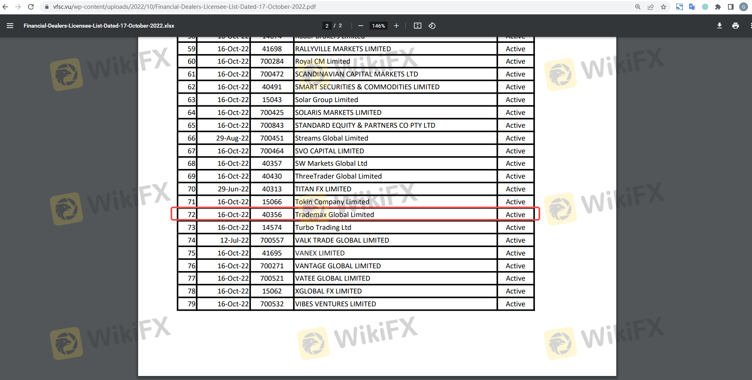Download the PDF file
Screen dimensions: 752x380
click(720, 26)
